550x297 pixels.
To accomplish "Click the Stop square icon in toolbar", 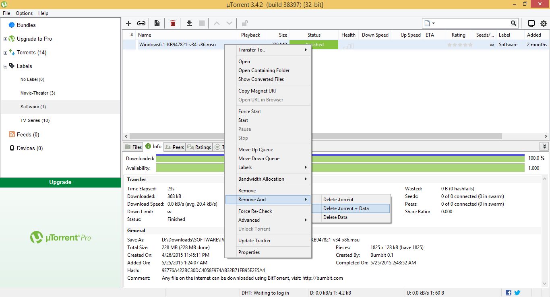I will [x=201, y=23].
